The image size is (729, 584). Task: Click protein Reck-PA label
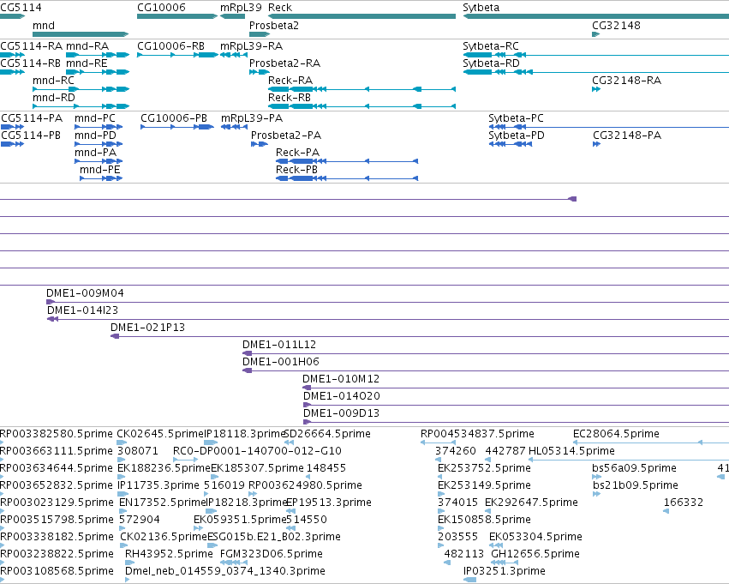297,153
